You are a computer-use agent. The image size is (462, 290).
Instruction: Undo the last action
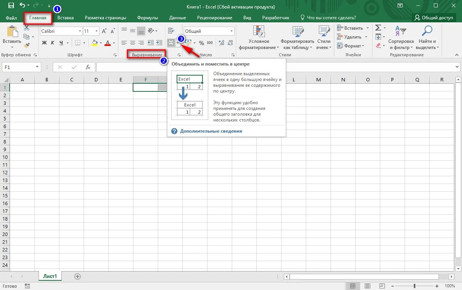click(x=22, y=5)
